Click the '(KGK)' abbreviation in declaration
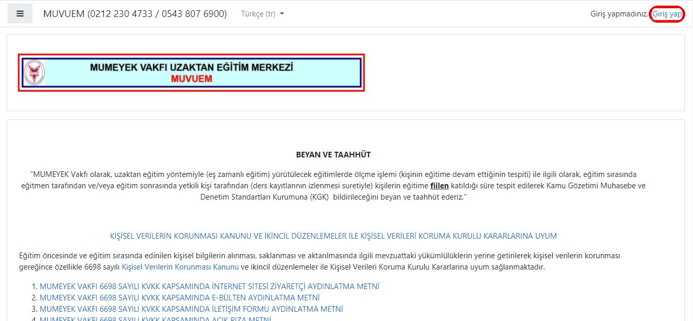 pyautogui.click(x=322, y=197)
